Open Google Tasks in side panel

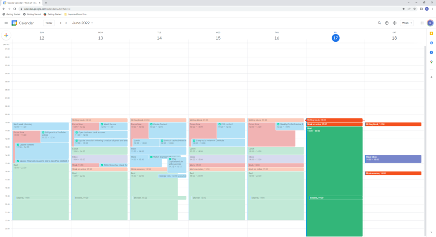[x=431, y=43]
